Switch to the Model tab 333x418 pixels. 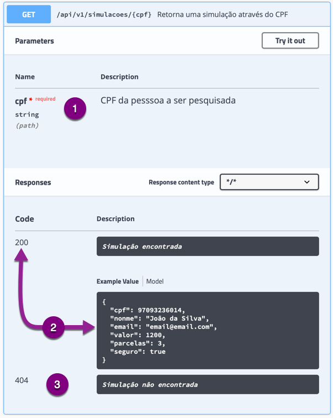155,281
